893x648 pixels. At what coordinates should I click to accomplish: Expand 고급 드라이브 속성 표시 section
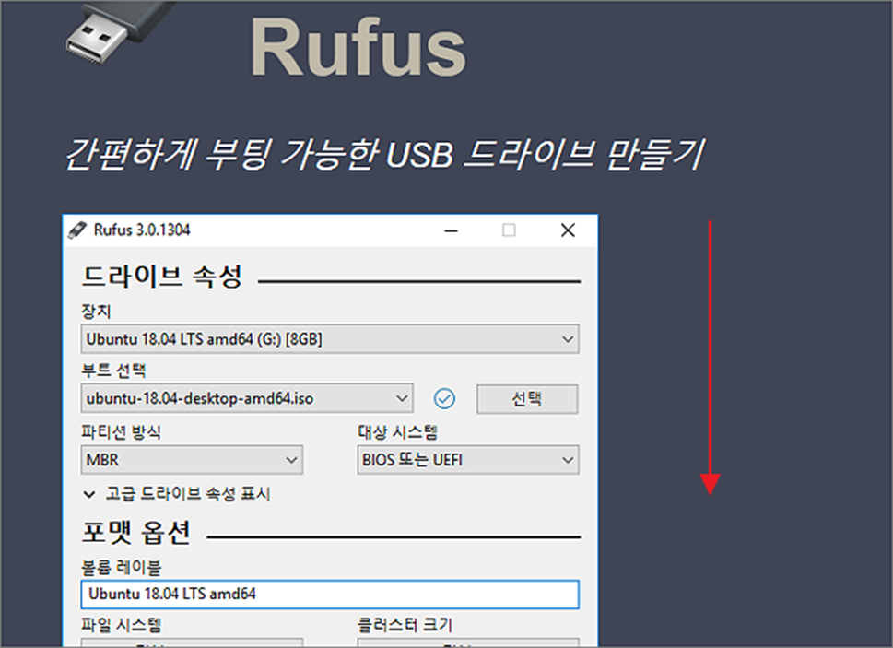177,494
